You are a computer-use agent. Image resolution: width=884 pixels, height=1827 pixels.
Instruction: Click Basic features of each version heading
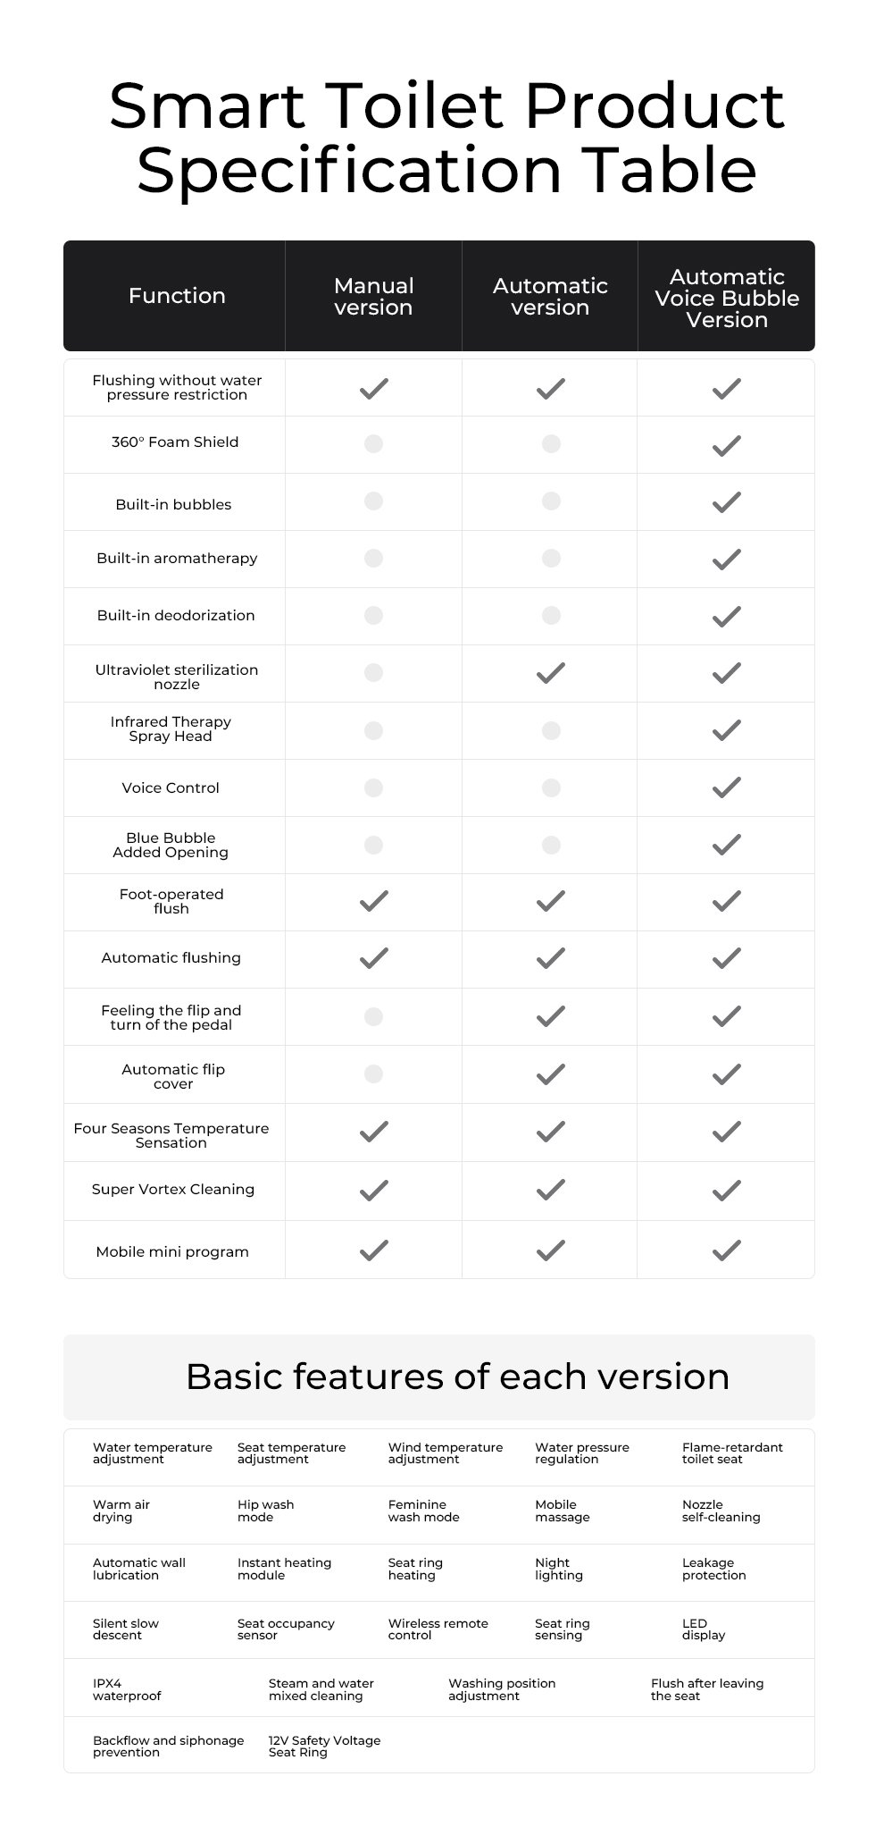click(457, 1377)
